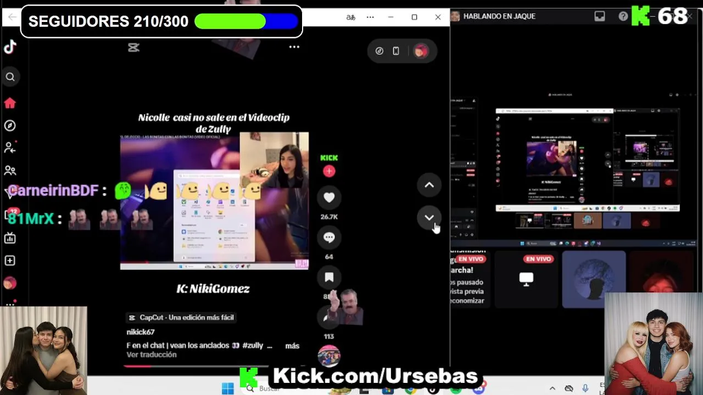The width and height of the screenshot is (703, 395).
Task: Go to the next video with down arrow
Action: pos(429,218)
